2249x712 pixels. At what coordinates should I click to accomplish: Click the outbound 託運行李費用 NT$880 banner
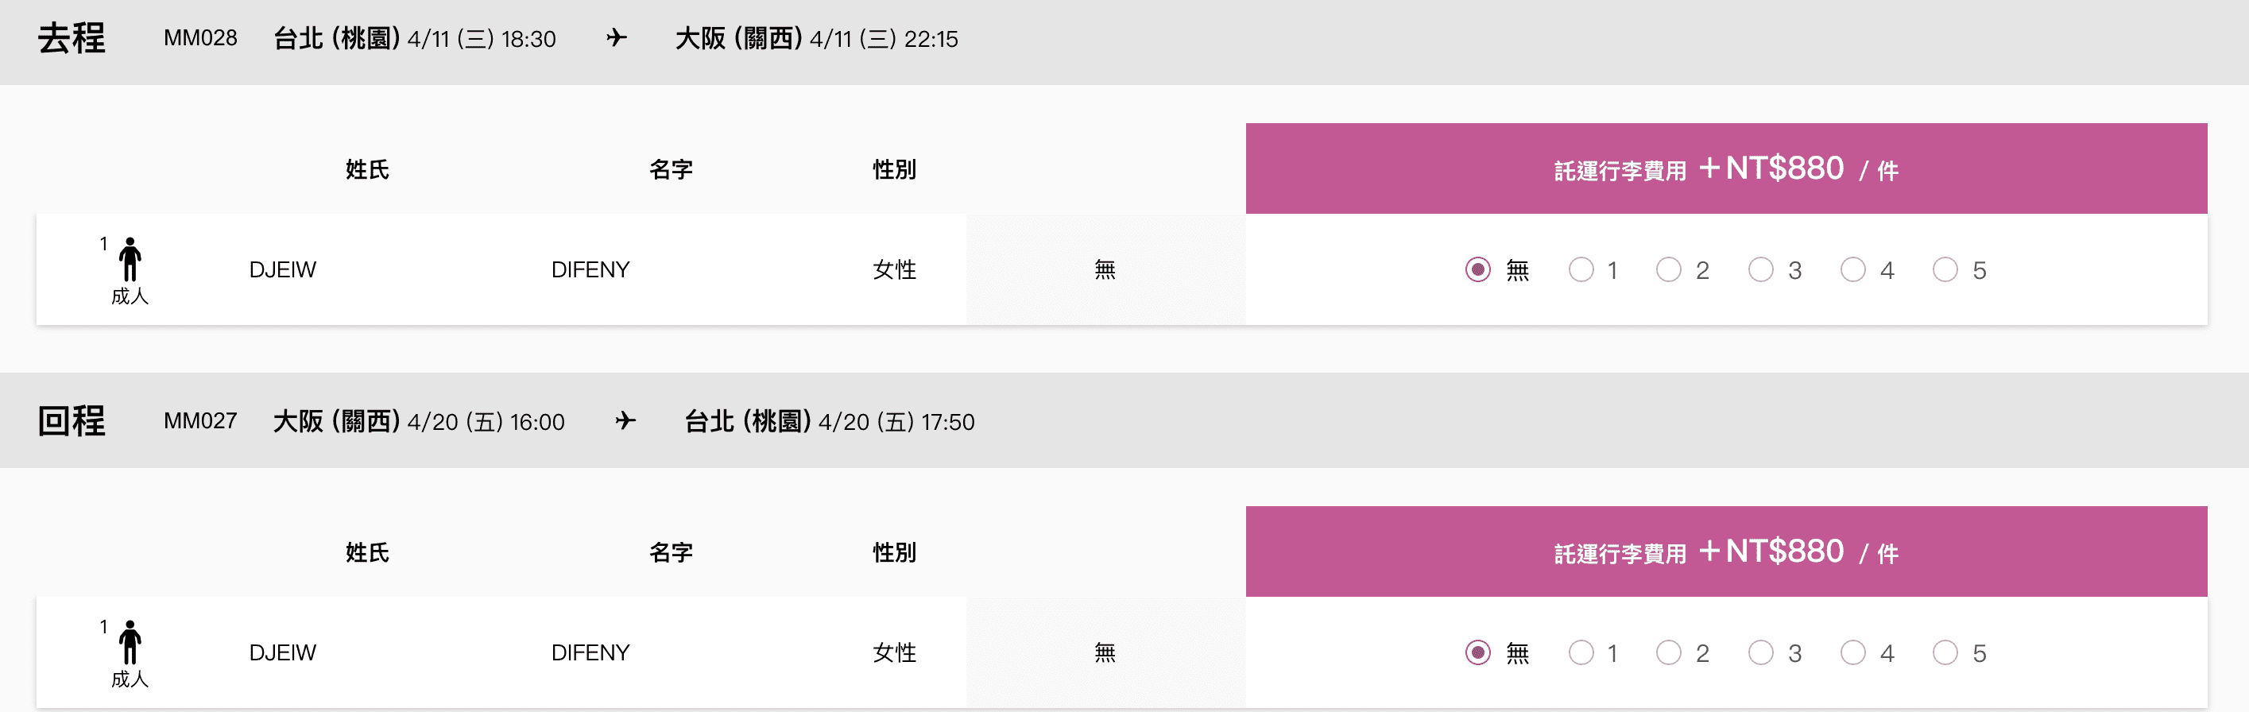click(x=1726, y=168)
